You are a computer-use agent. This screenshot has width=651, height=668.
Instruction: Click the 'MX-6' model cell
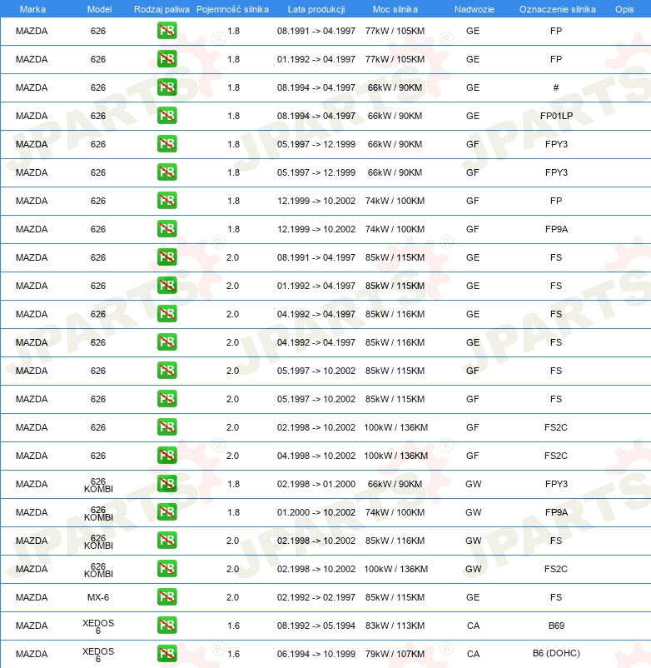click(x=98, y=597)
